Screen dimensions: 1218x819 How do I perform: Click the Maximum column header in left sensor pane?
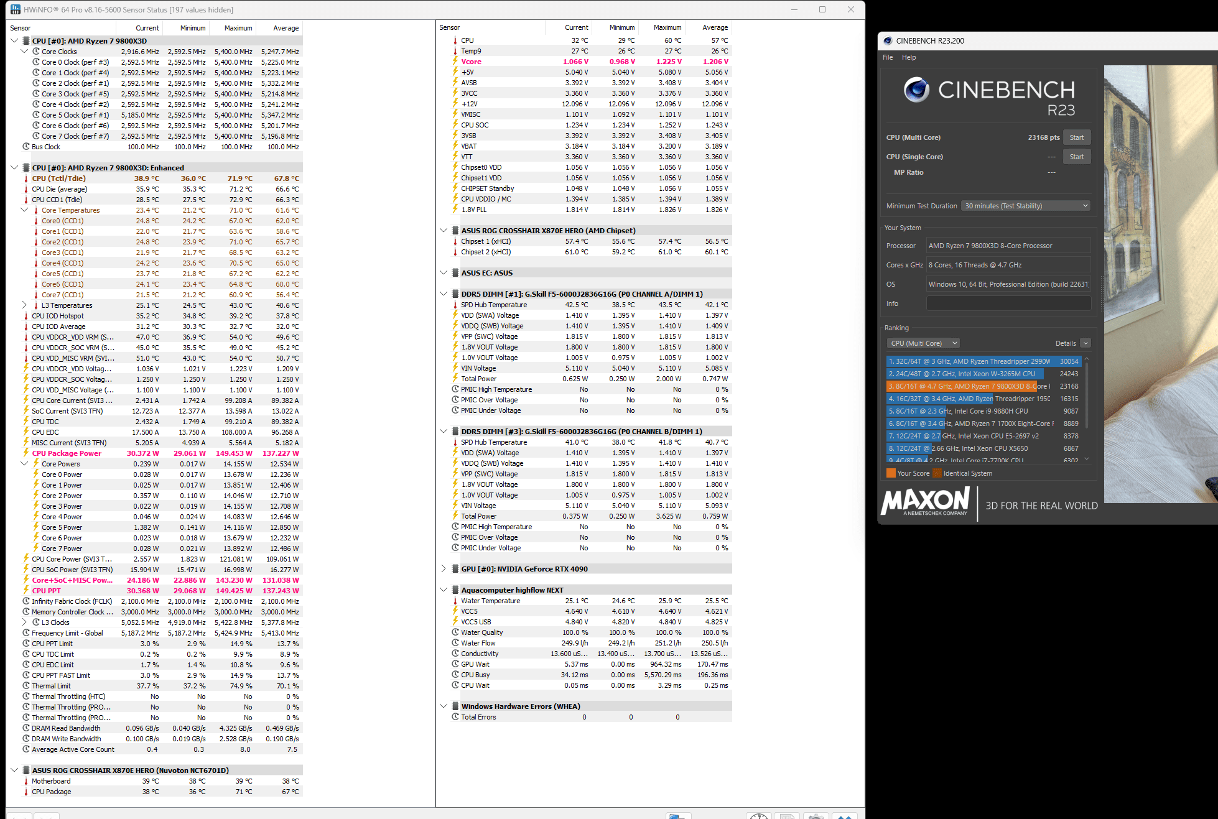(238, 28)
